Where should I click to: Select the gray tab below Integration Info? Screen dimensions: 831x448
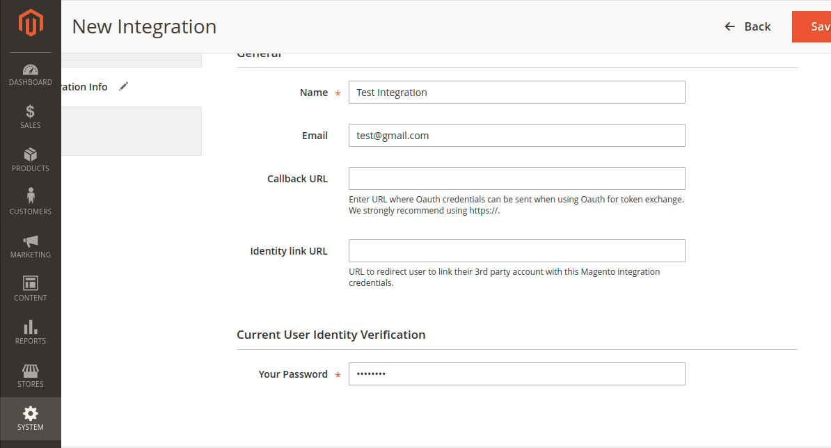click(x=132, y=131)
